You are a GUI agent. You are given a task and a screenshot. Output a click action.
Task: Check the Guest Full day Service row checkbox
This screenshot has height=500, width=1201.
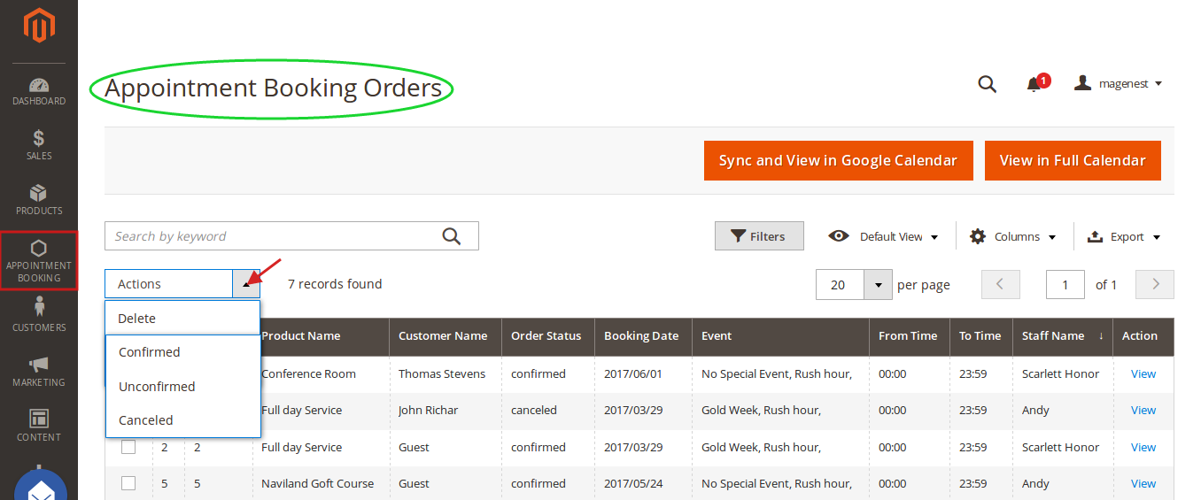(x=128, y=447)
